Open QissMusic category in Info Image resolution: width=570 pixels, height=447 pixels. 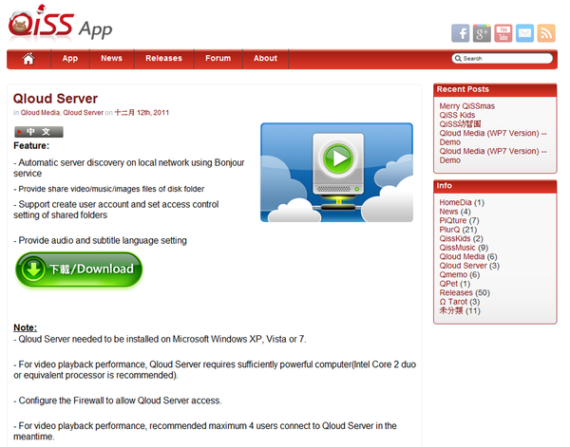pos(457,248)
